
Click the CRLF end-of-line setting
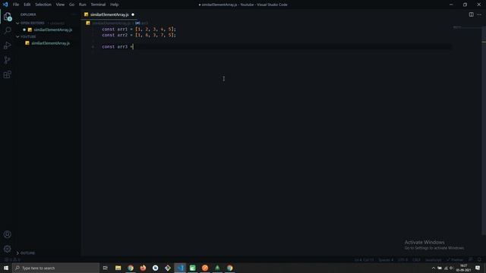(416, 259)
